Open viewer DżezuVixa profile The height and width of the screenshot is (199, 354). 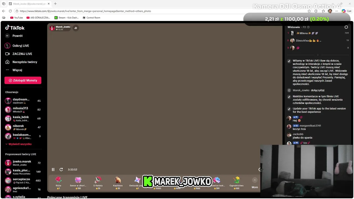coord(306,41)
